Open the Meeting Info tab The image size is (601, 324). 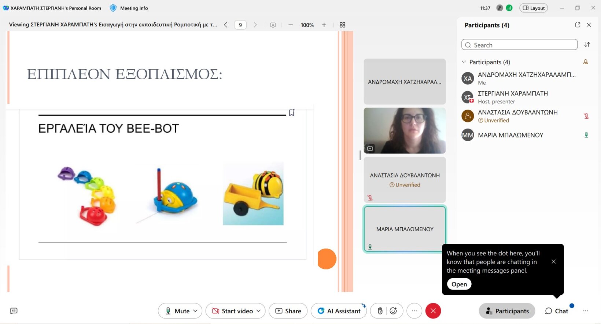coord(129,8)
